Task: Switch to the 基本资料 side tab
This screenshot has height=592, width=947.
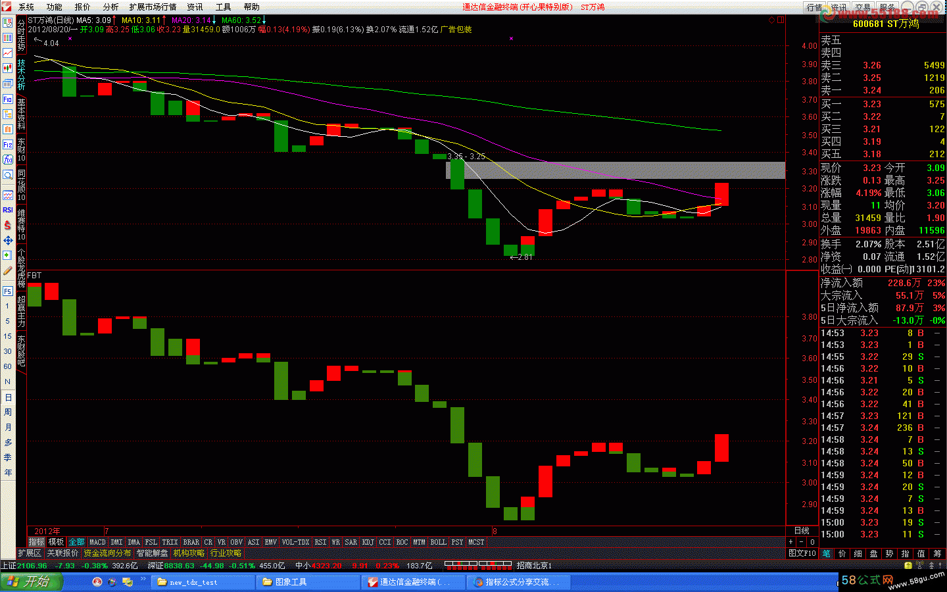Action: (21, 114)
